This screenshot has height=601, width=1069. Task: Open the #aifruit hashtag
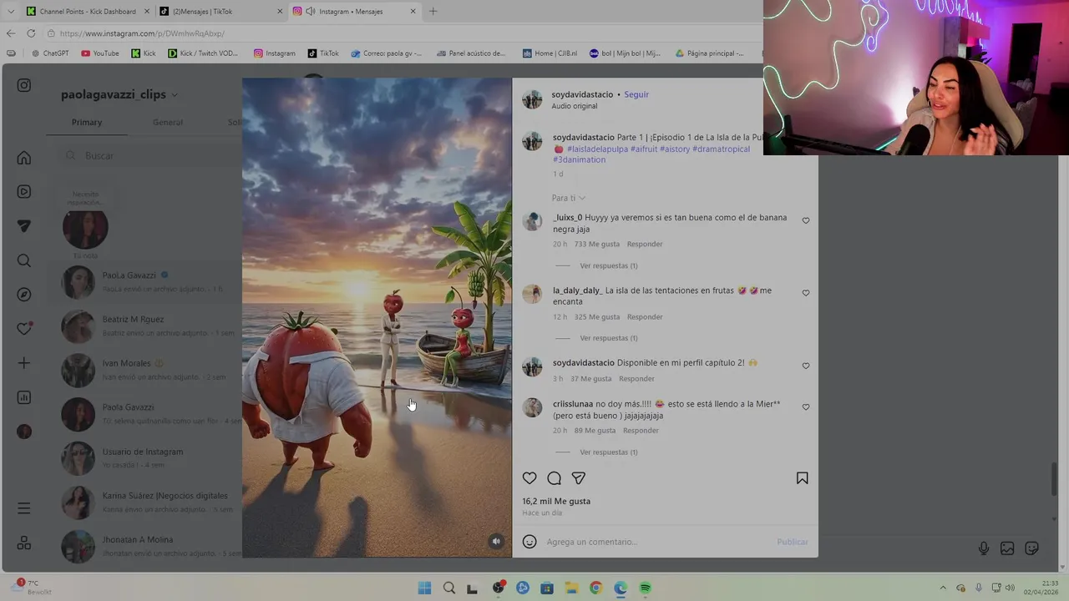point(643,149)
